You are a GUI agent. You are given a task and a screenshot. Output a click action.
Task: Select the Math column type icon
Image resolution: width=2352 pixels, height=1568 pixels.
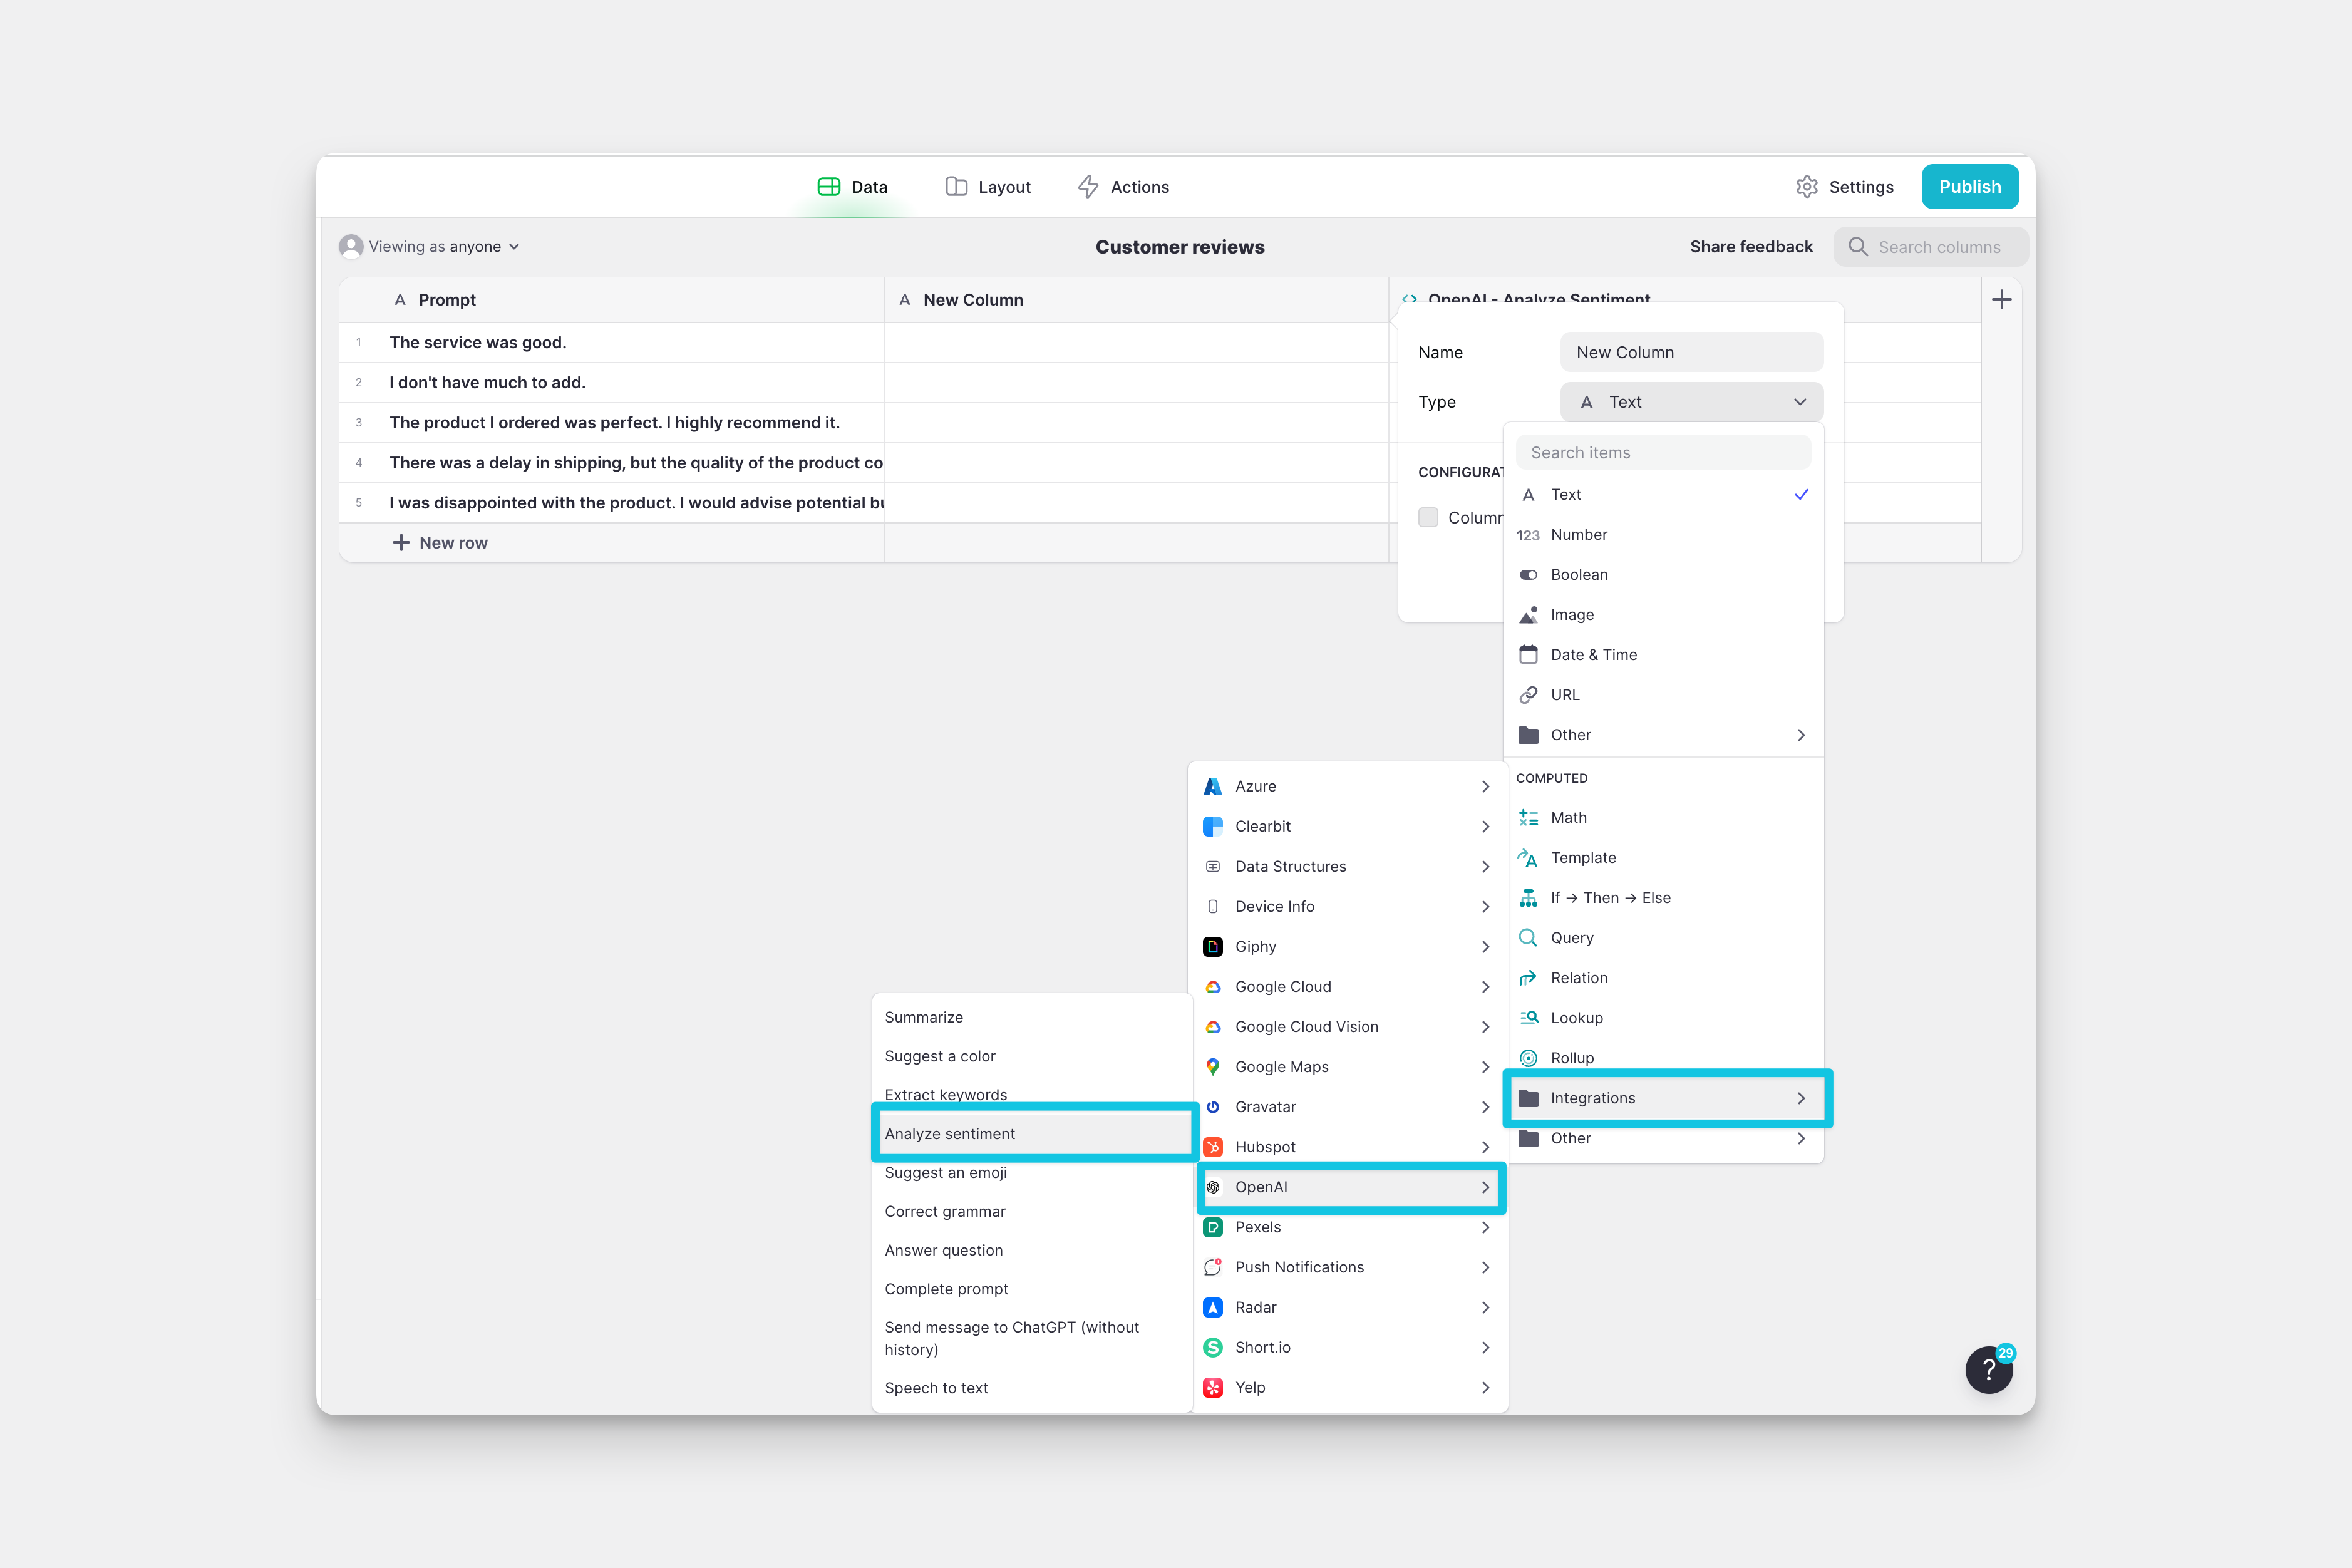pos(1528,817)
